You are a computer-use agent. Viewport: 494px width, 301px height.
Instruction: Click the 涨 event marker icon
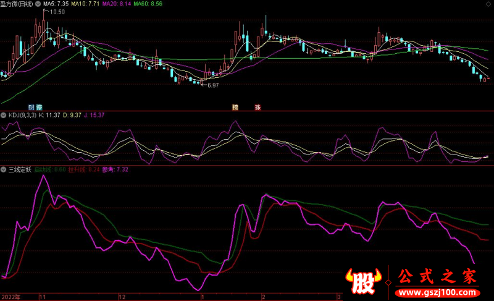[x=257, y=107]
